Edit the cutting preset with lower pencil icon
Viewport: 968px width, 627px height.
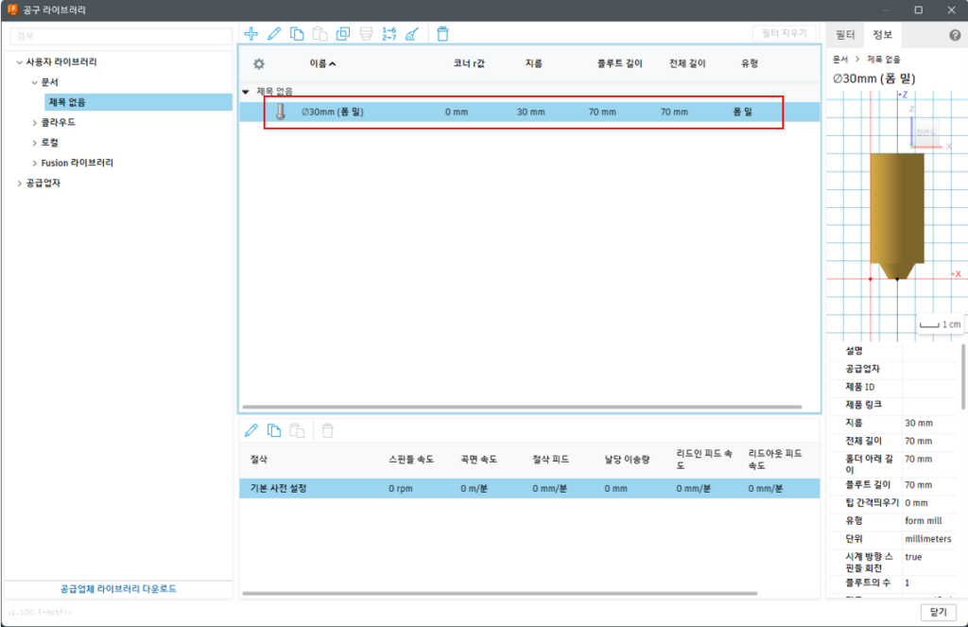click(x=251, y=430)
